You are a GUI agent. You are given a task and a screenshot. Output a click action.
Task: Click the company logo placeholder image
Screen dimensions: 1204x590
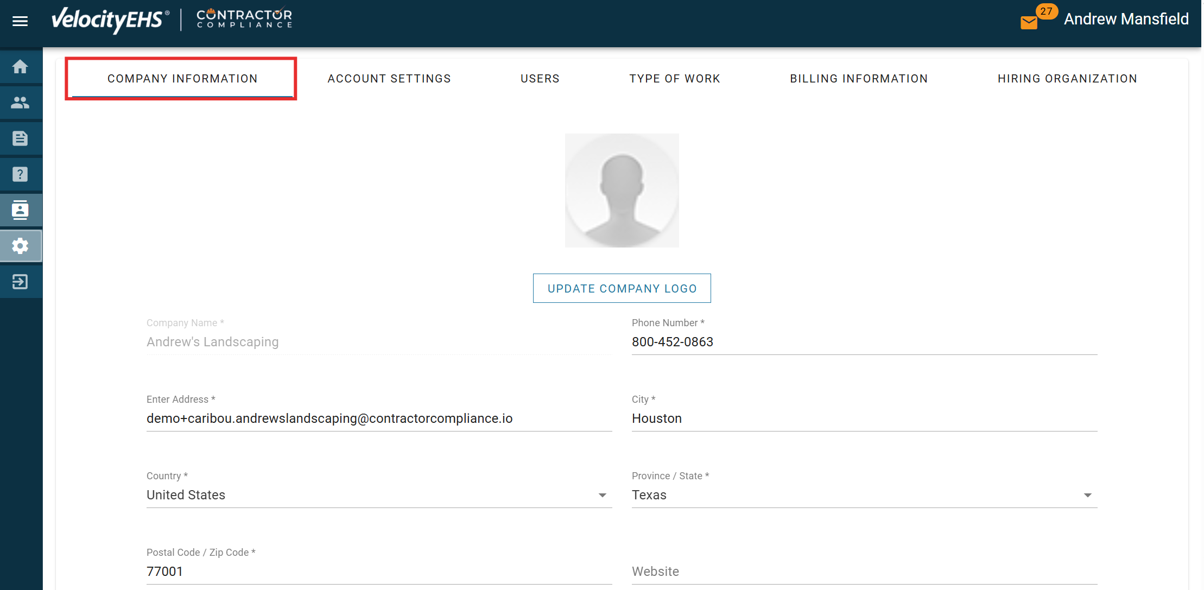coord(622,191)
